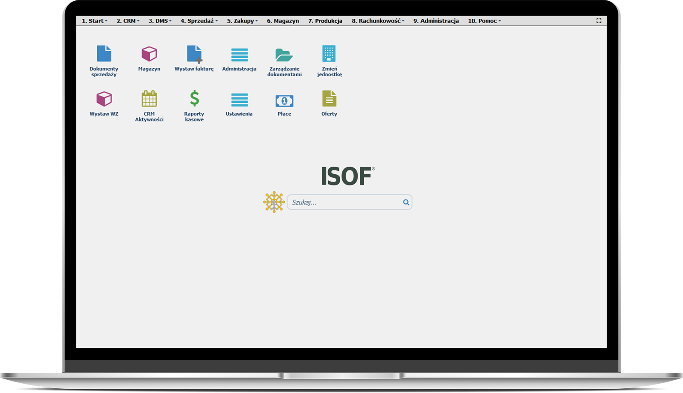Toggle fullscreen via top-right icon
This screenshot has height=393, width=683.
(599, 20)
